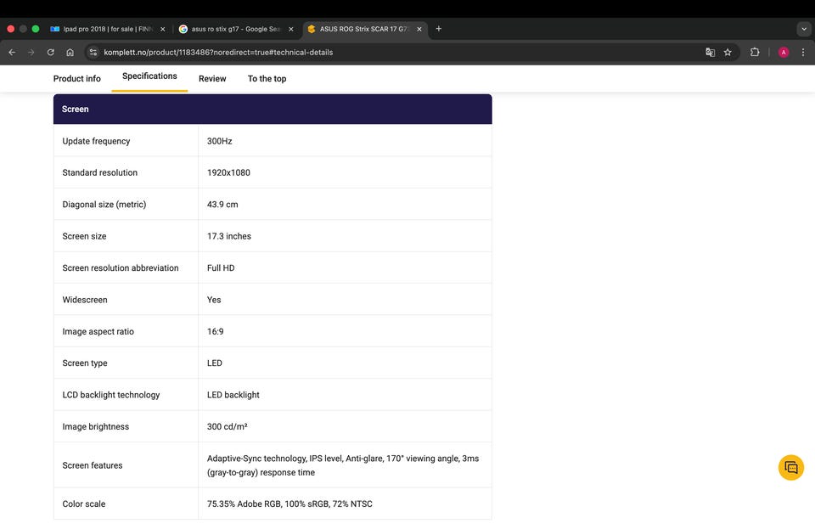This screenshot has height=529, width=815.
Task: Click the Standard resolution label
Action: pos(100,172)
